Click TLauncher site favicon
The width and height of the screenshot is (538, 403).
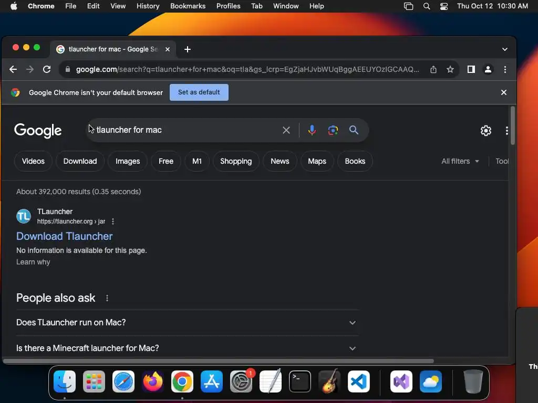[24, 216]
